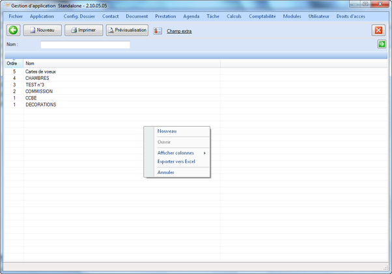Select the DECORATIONS row
The height and width of the screenshot is (274, 392).
click(x=40, y=105)
